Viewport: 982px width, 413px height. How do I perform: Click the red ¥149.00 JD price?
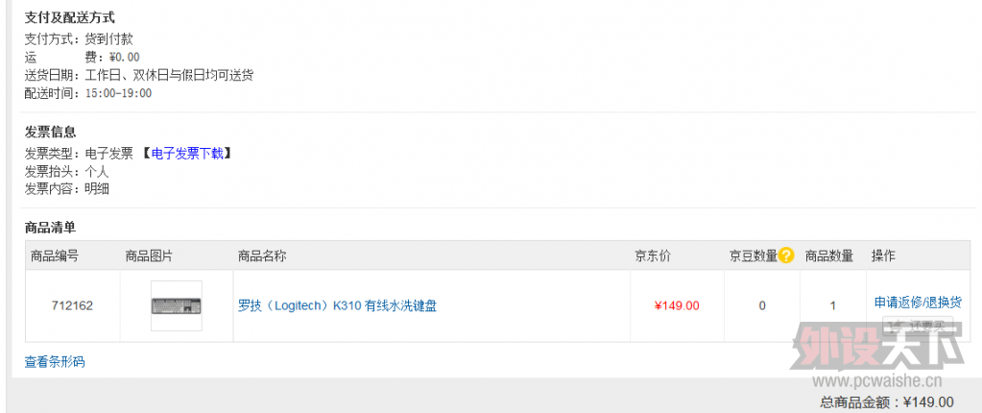[x=677, y=305]
